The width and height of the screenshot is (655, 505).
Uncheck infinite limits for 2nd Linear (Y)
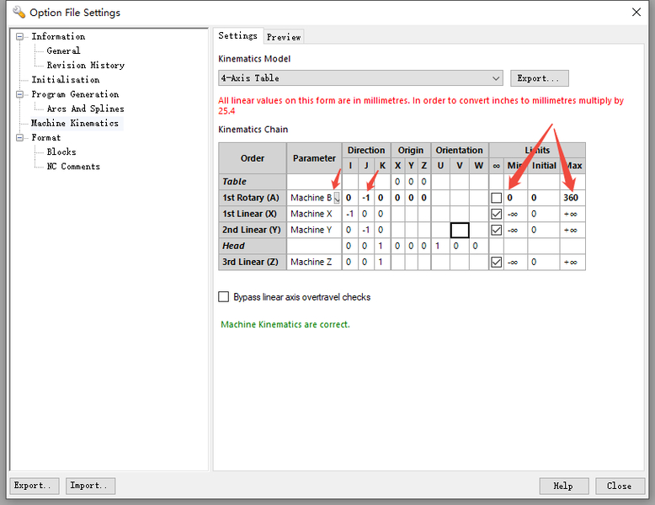click(x=496, y=230)
